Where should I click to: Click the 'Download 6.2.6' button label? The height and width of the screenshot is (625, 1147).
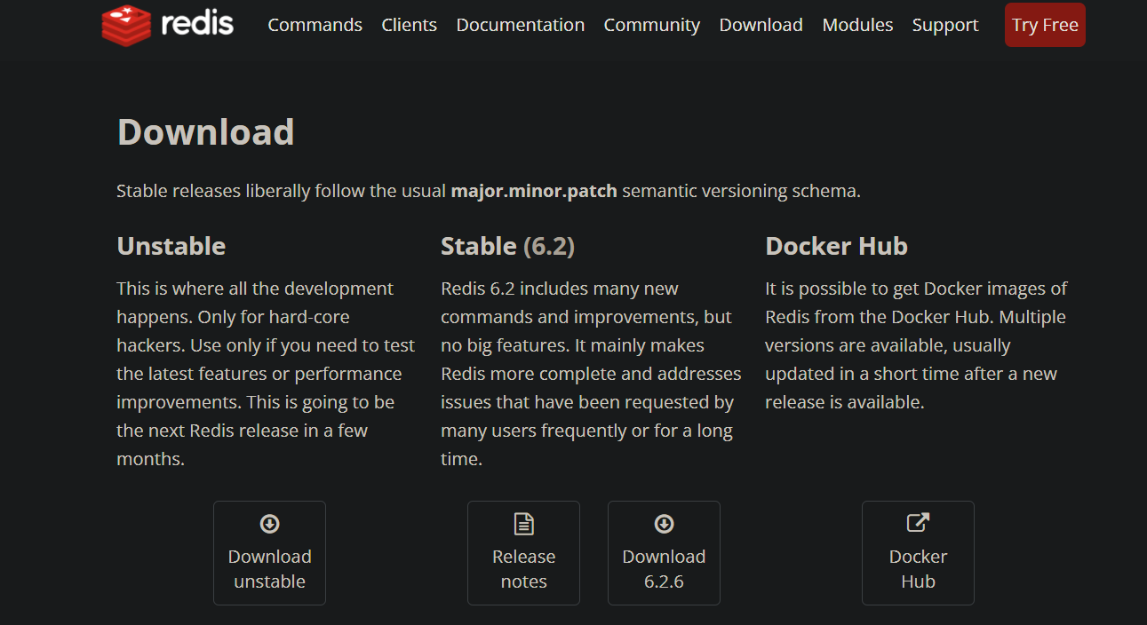pyautogui.click(x=664, y=569)
